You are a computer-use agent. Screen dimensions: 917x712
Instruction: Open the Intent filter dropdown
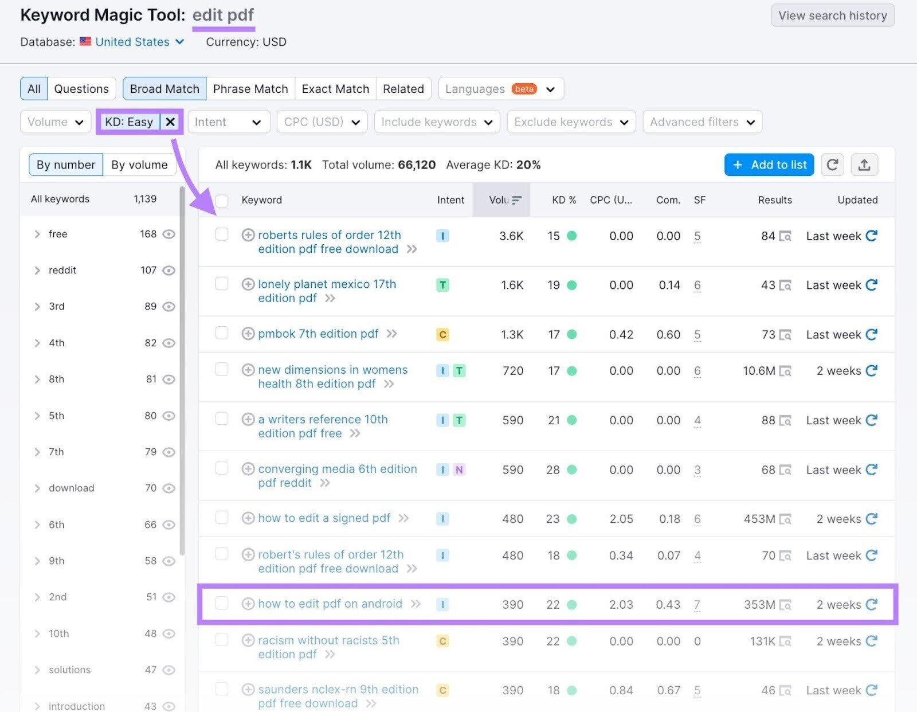click(228, 122)
